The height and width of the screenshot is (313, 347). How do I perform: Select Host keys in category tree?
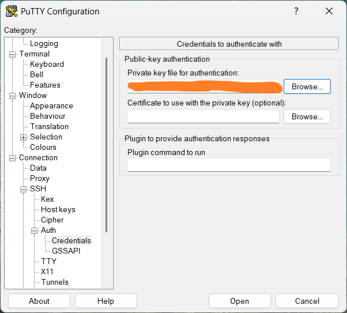(58, 210)
